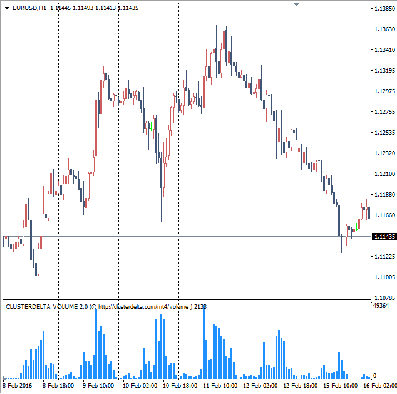397x394 pixels.
Task: Click the price scale value 1.11880
Action: coord(384,195)
